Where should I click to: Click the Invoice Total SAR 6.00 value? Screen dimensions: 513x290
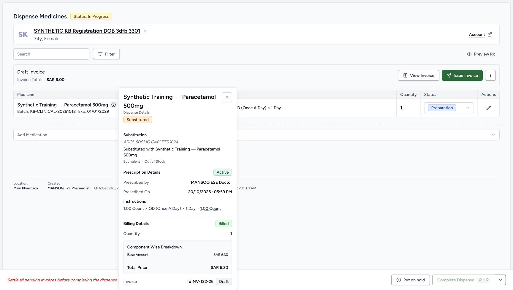coord(56,80)
